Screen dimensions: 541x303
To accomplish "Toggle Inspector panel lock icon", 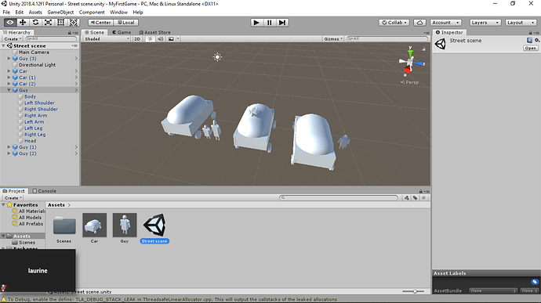I will click(x=531, y=32).
